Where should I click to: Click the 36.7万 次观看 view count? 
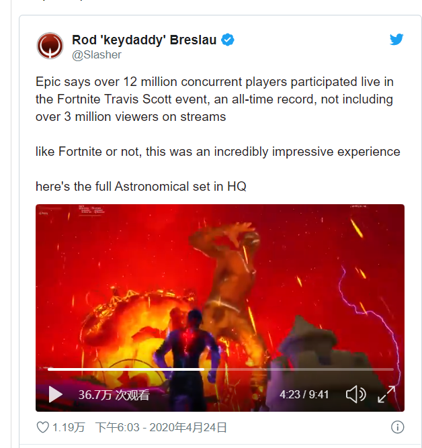point(114,395)
